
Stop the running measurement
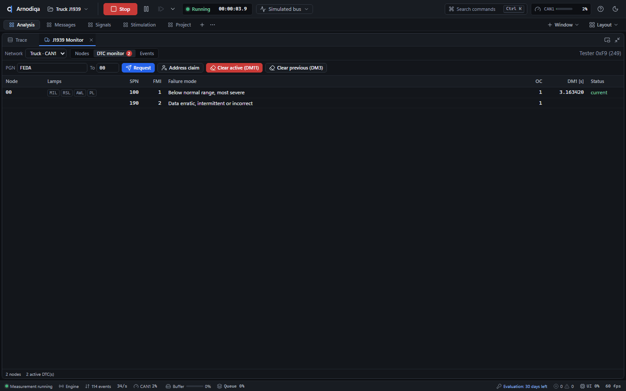click(120, 9)
